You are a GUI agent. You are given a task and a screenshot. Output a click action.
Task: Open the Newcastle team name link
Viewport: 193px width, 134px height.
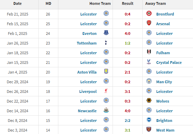[x=87, y=111]
